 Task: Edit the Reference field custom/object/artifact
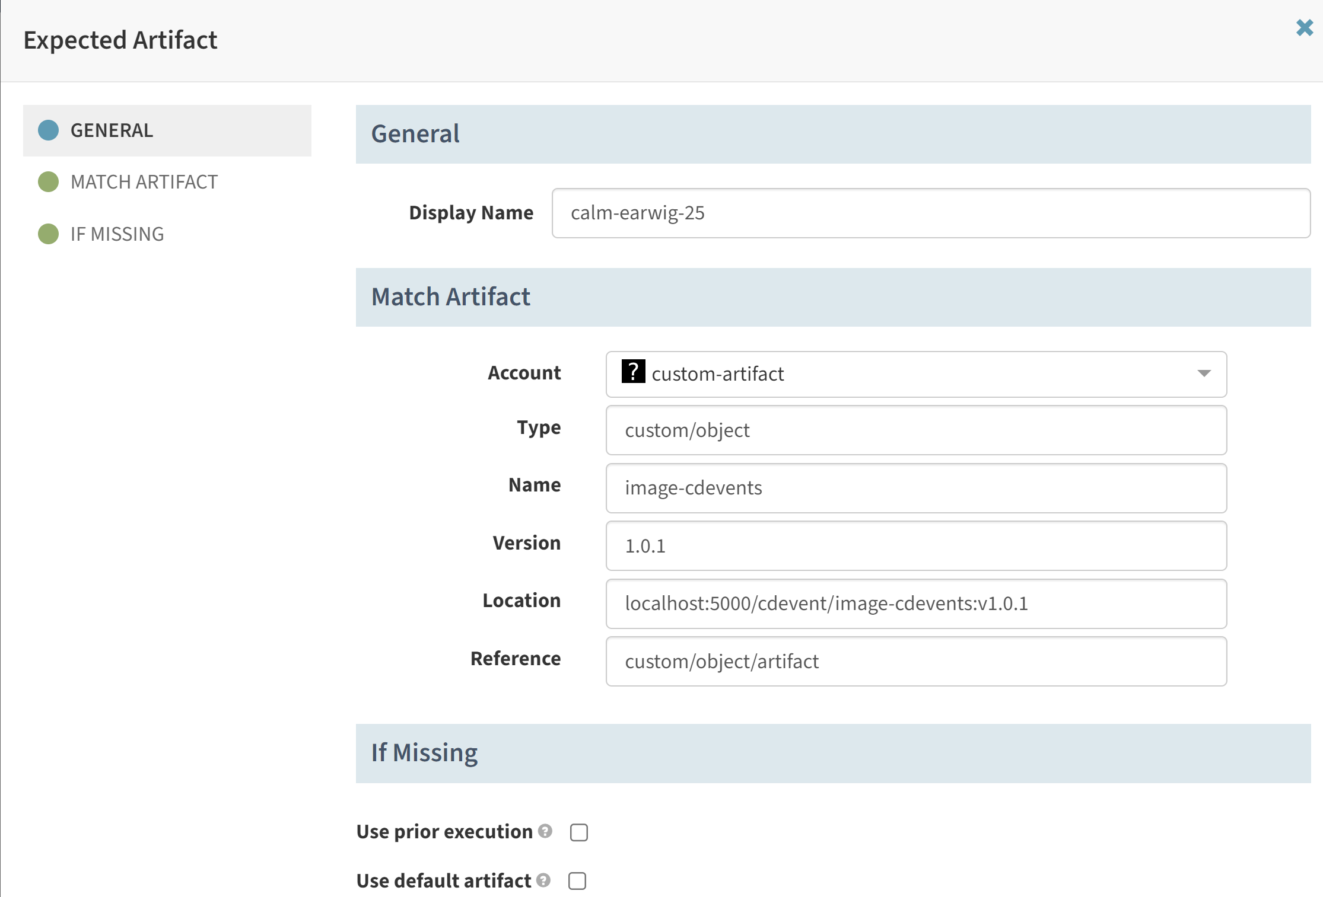click(916, 662)
